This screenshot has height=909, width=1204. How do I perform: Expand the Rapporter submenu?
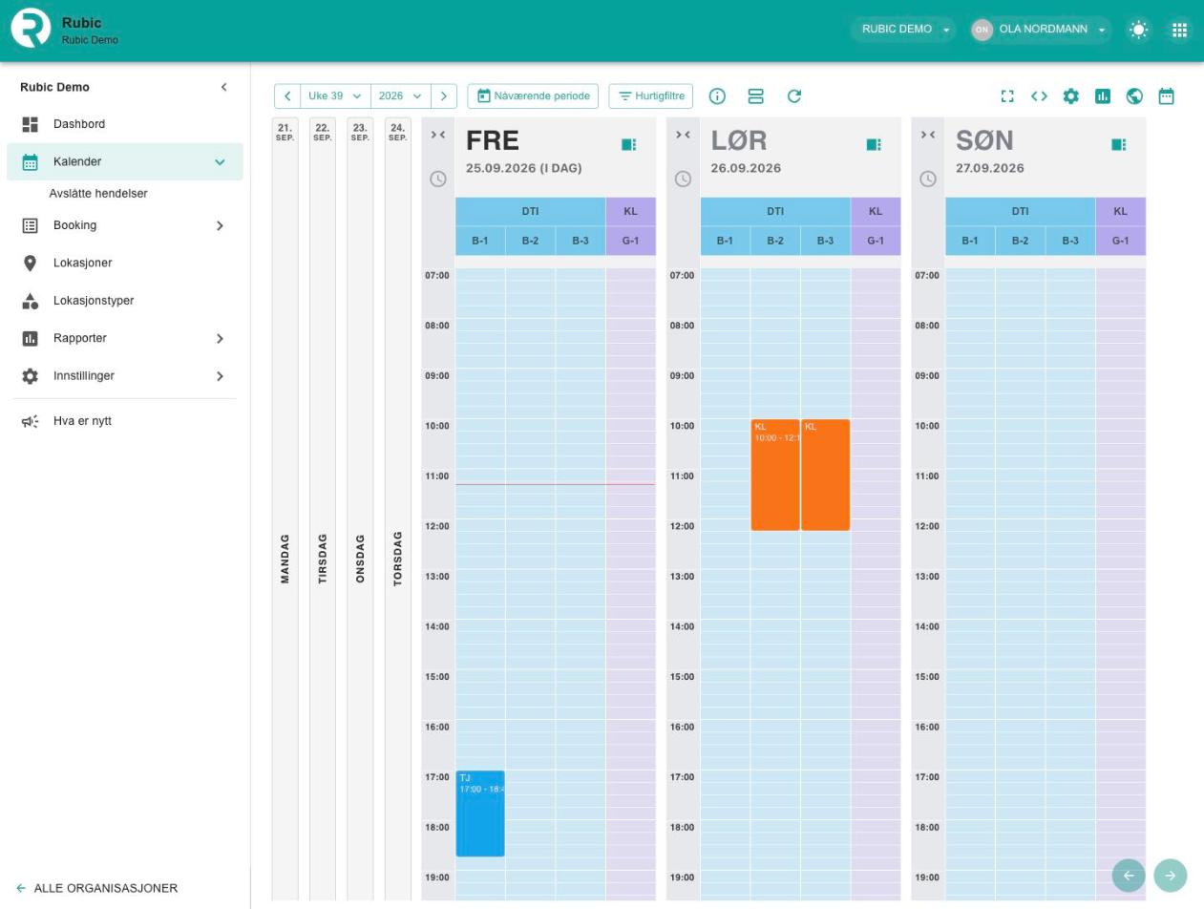(x=220, y=339)
